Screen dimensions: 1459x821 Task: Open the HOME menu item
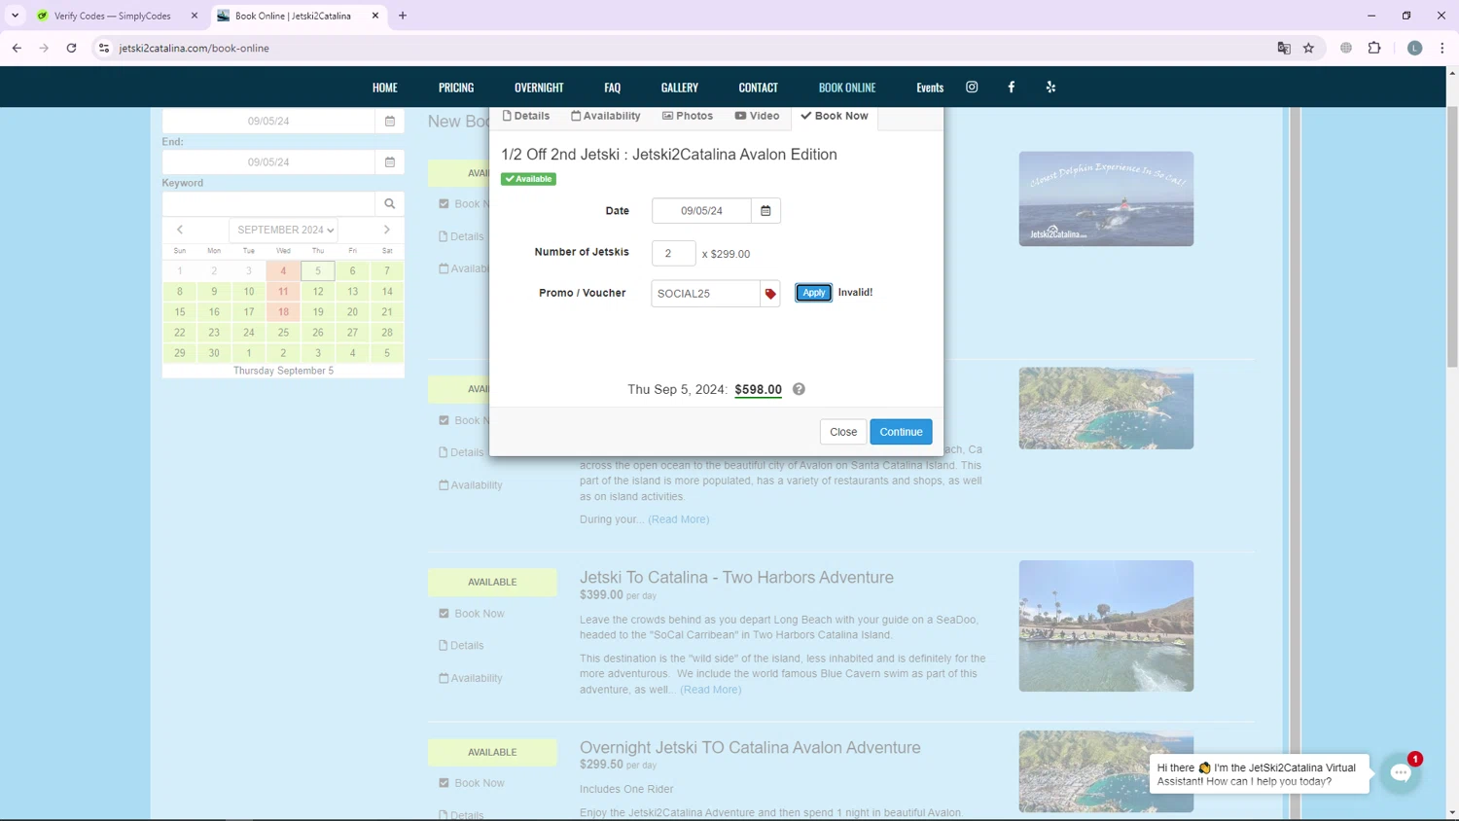pos(385,88)
